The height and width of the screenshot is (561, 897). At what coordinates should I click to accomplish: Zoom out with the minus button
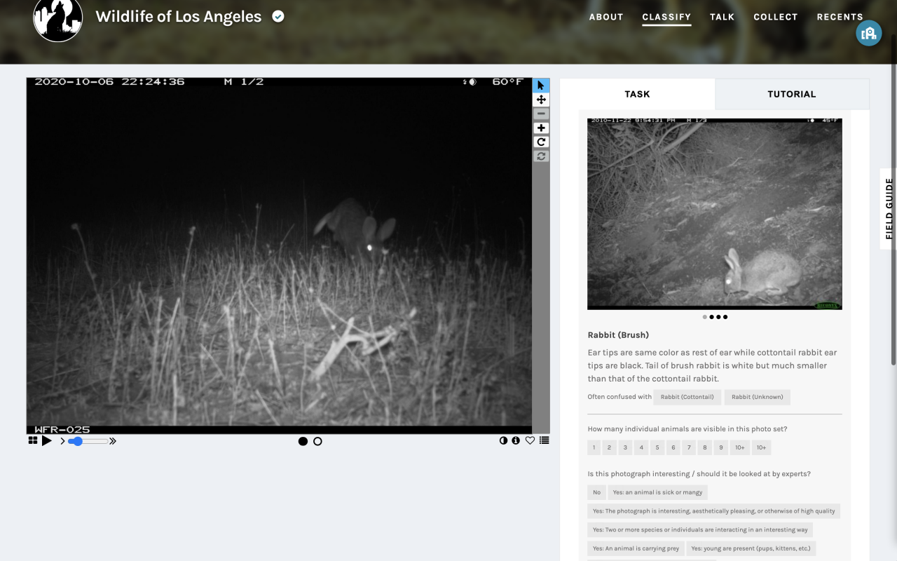[x=541, y=114]
